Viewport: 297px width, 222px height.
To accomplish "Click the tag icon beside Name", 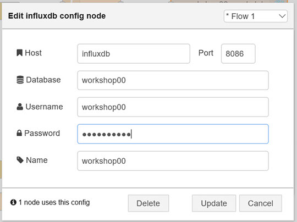I will point(20,160).
